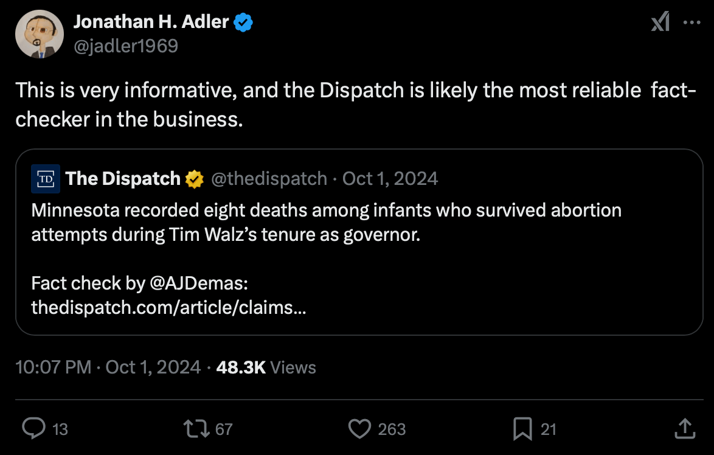Screen dimensions: 714x455
Task: Open the @thedispatch handle
Action: [269, 179]
